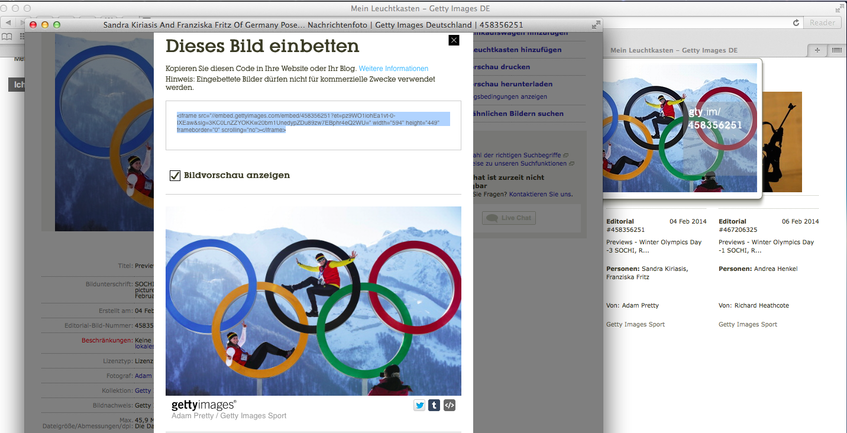Image resolution: width=847 pixels, height=433 pixels.
Task: Go back with Safari's back arrow
Action: (x=8, y=22)
